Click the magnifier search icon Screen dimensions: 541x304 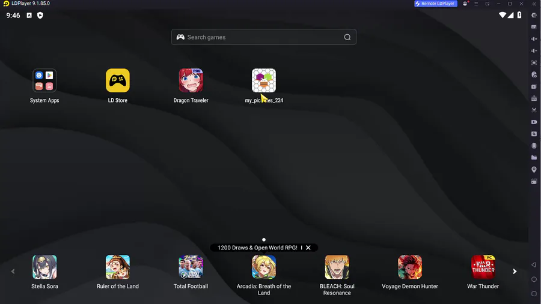[x=347, y=37]
